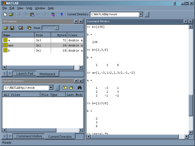
Task: Click the path field in Current Directory panel
Action: (x=26, y=88)
